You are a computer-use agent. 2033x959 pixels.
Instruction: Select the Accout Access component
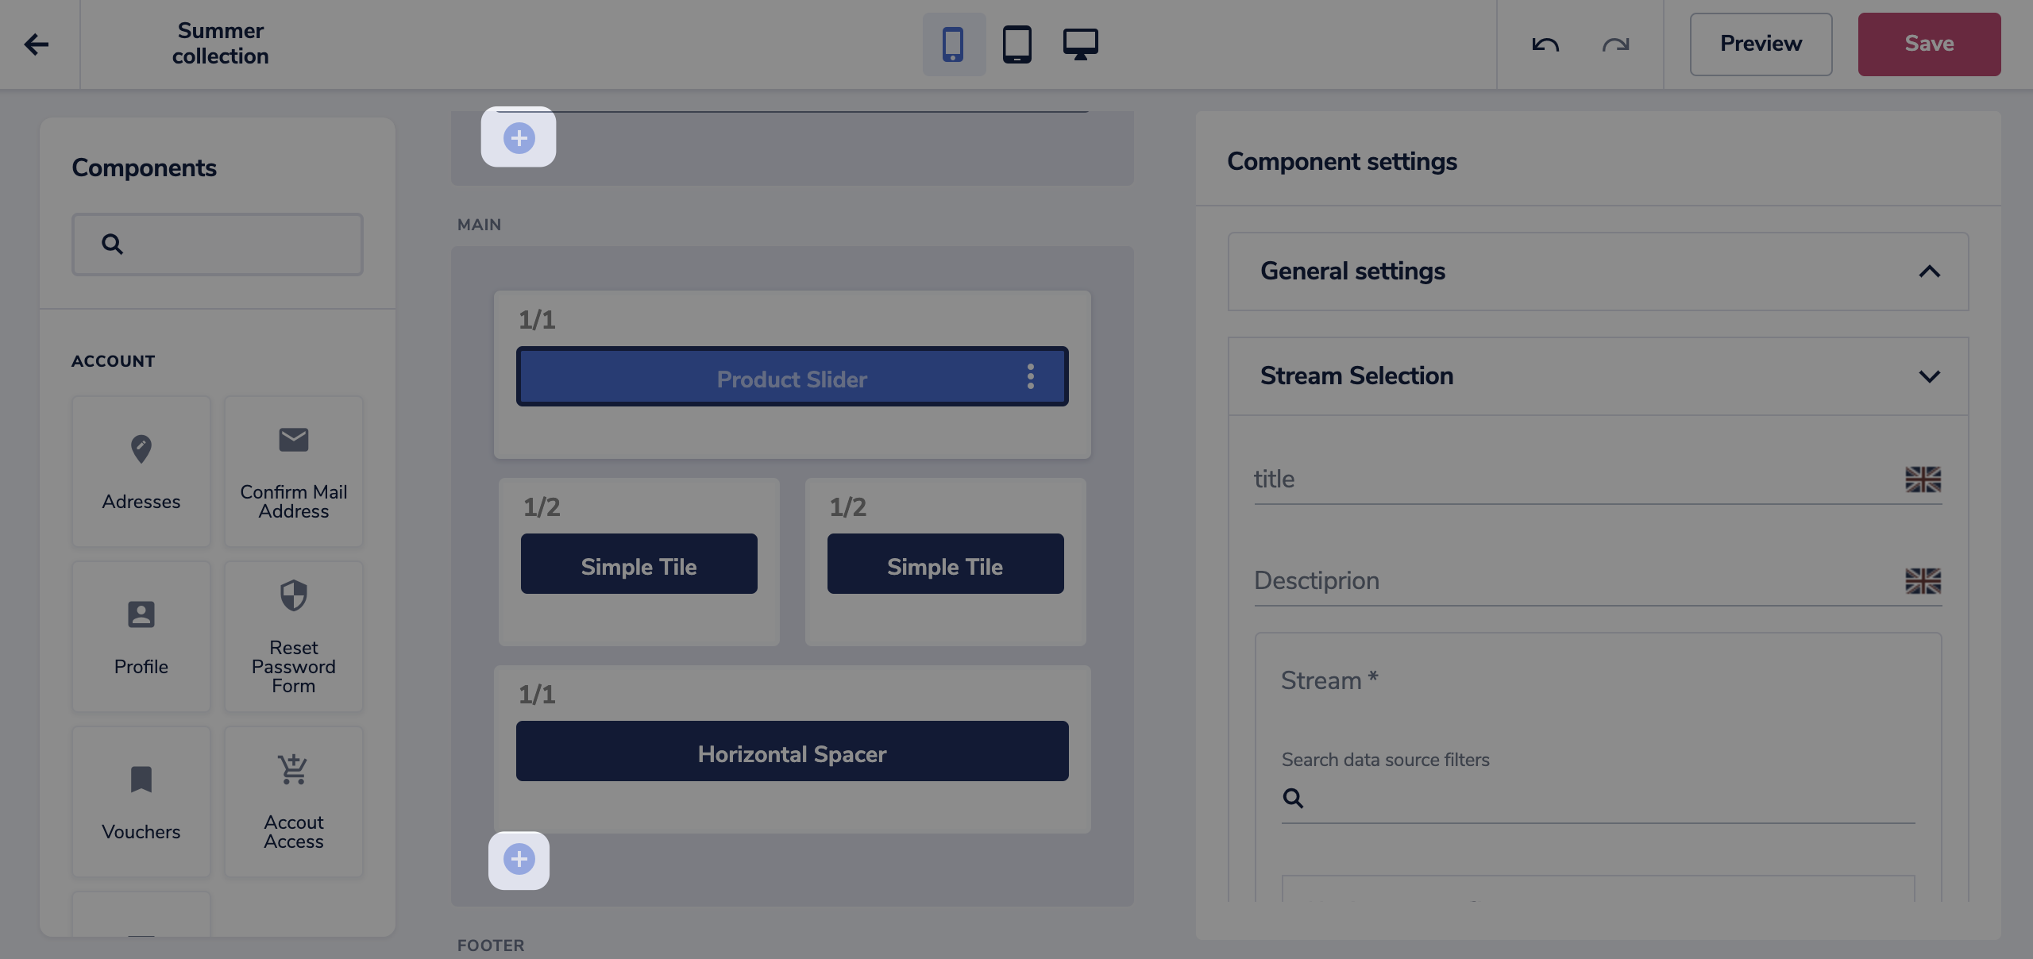[294, 802]
